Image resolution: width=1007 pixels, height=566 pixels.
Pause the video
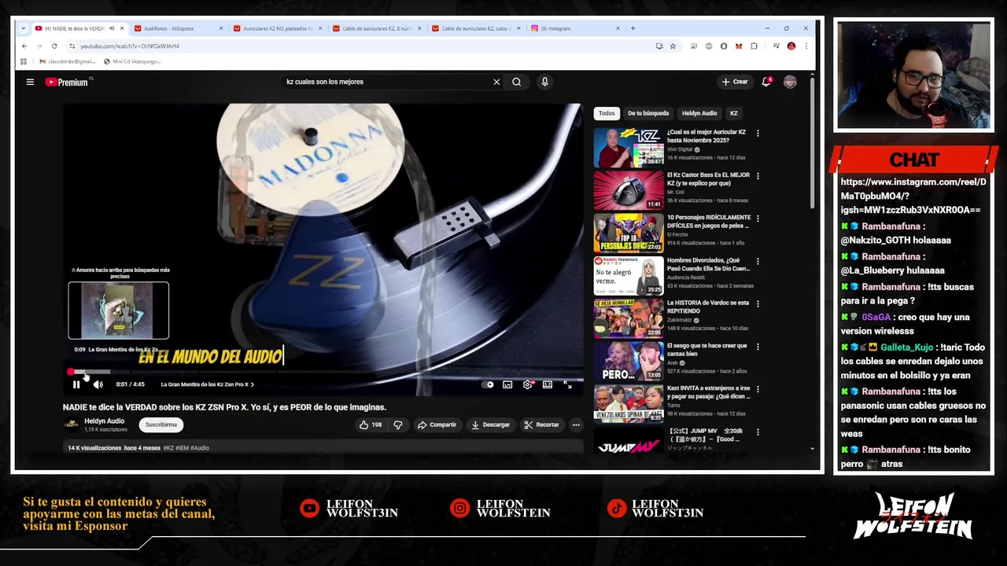(x=76, y=384)
